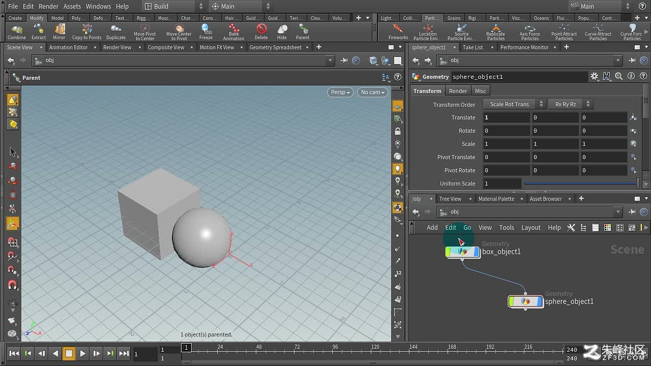The height and width of the screenshot is (366, 651).
Task: Select the box_object1 node
Action: click(462, 252)
